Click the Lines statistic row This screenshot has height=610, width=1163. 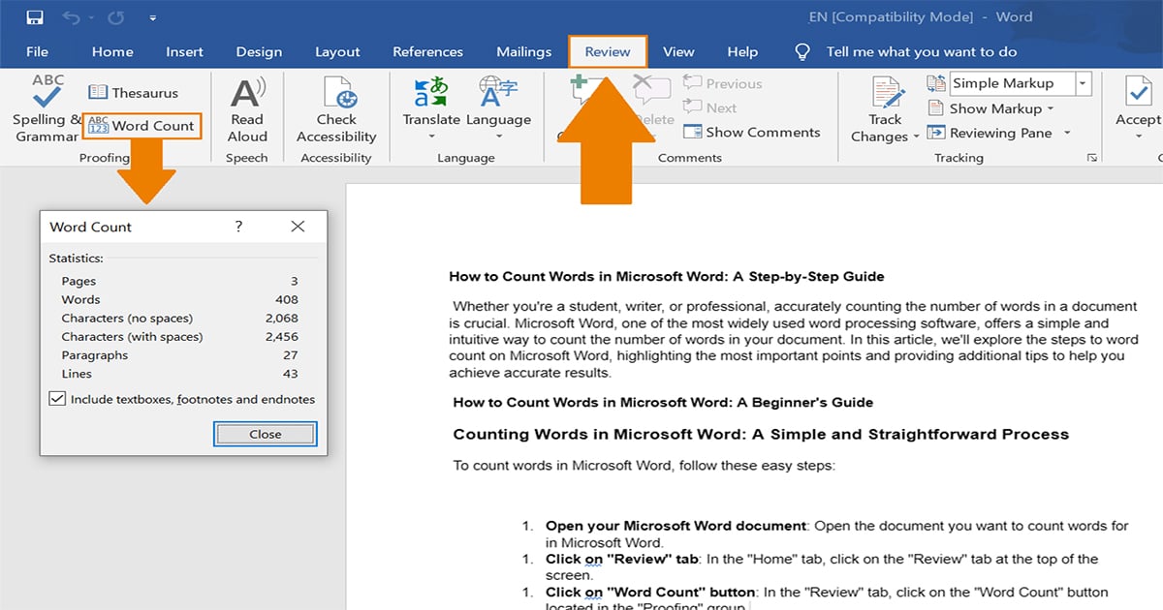(x=179, y=374)
